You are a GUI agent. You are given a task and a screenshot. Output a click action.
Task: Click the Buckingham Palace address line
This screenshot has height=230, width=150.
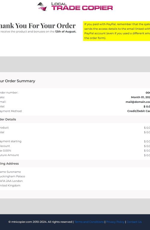coord(13,176)
